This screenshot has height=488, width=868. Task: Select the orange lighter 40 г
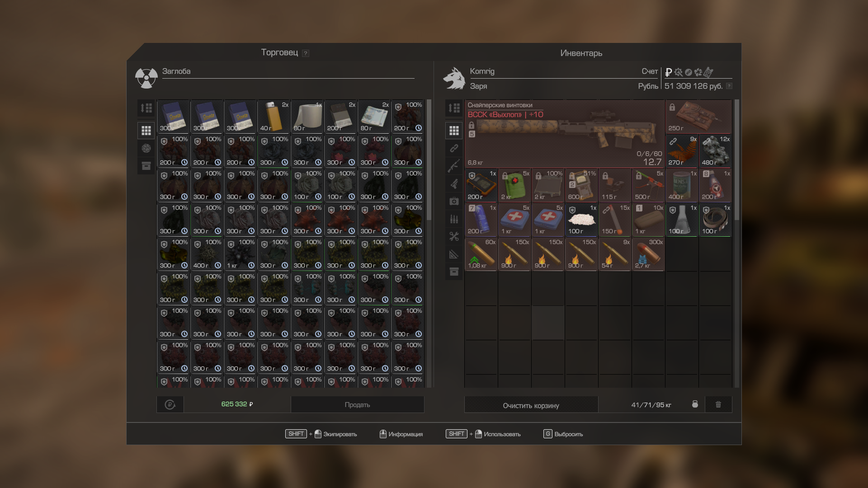coord(274,117)
